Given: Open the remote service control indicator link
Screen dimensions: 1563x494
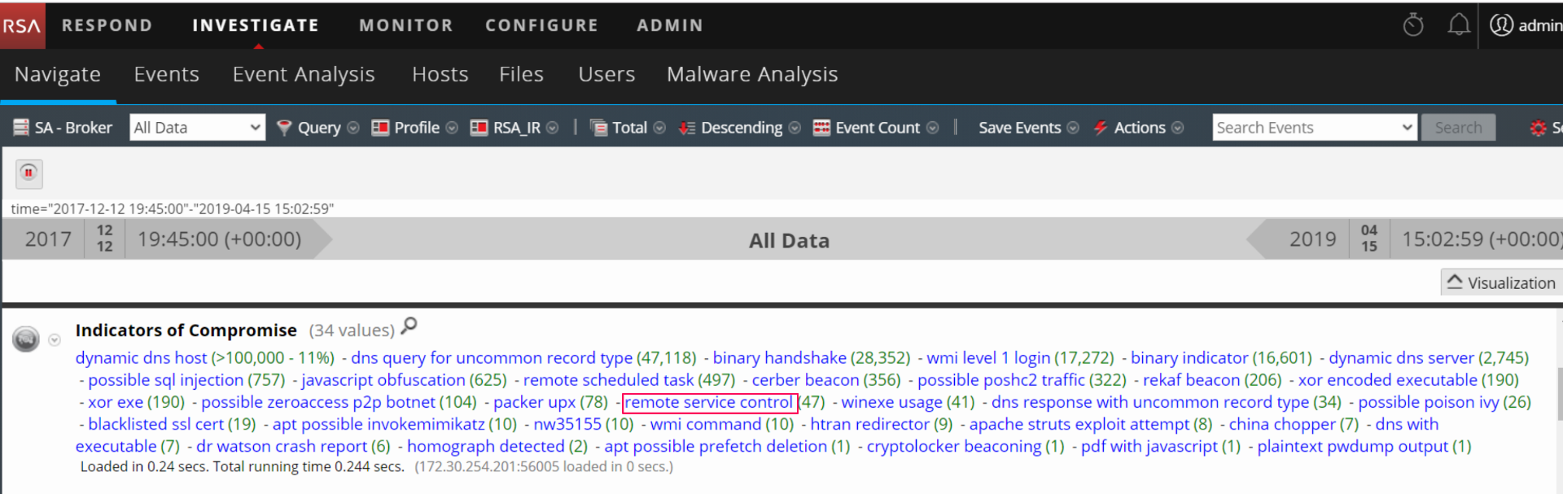Looking at the screenshot, I should 708,402.
